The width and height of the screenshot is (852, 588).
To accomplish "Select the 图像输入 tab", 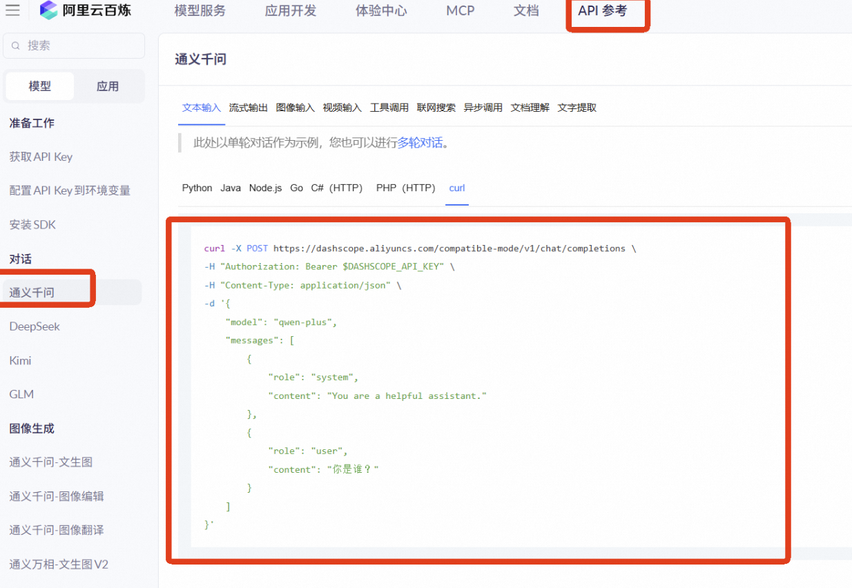I will click(296, 108).
